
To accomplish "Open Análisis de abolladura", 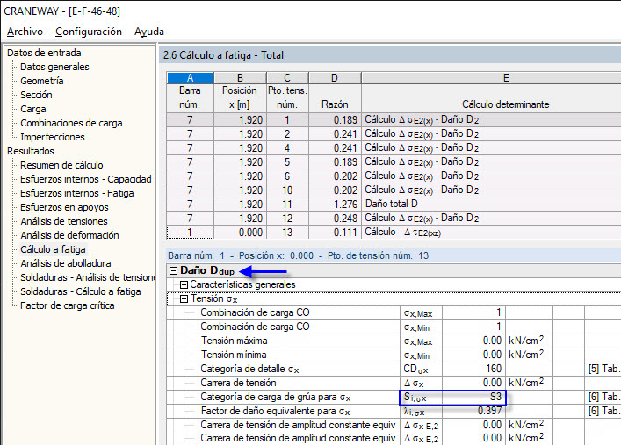I will pyautogui.click(x=66, y=263).
